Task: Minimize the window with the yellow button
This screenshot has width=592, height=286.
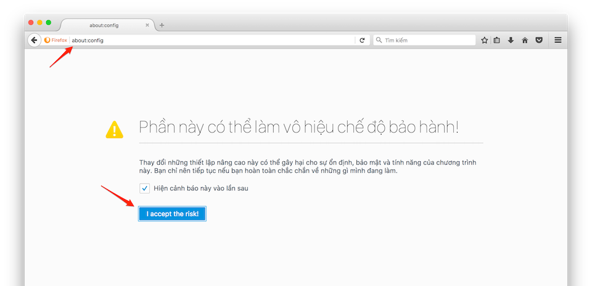Action: click(39, 23)
